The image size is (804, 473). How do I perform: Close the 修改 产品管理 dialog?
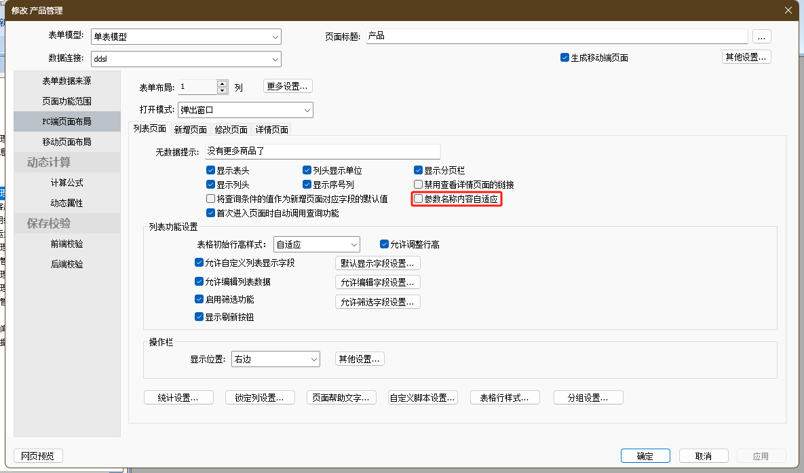(x=788, y=10)
